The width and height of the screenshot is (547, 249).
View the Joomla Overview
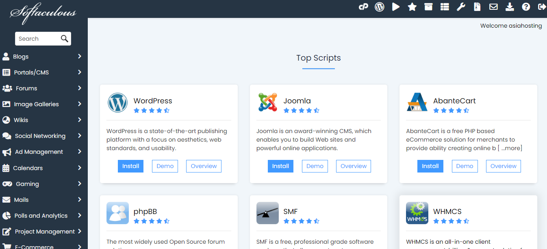coord(354,166)
